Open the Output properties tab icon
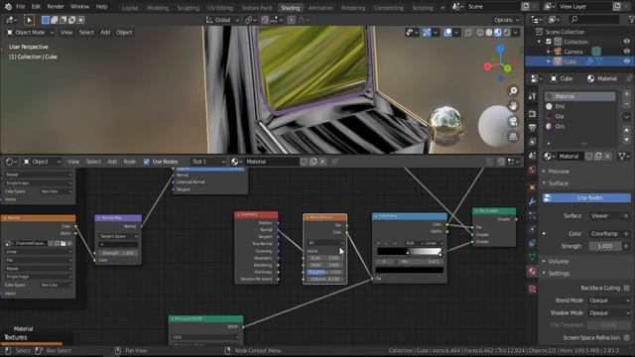 pos(532,128)
